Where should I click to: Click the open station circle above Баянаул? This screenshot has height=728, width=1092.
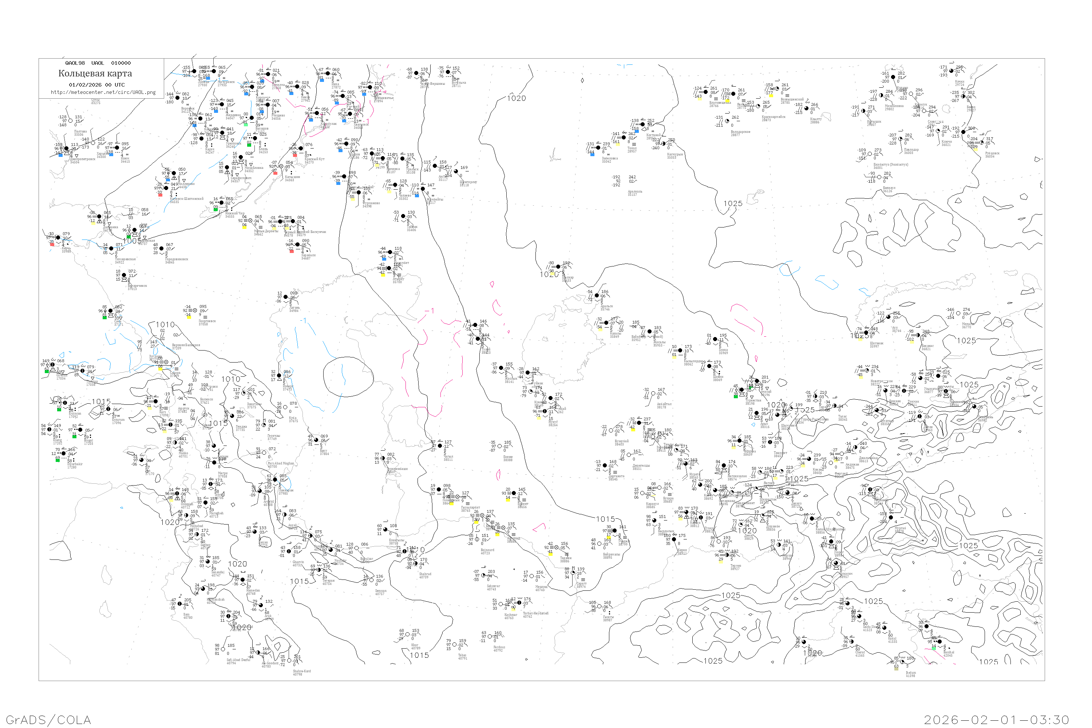[x=879, y=177]
